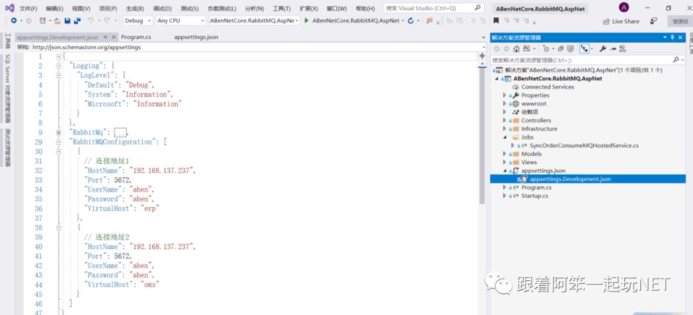Click the properties wrench icon

(x=603, y=49)
